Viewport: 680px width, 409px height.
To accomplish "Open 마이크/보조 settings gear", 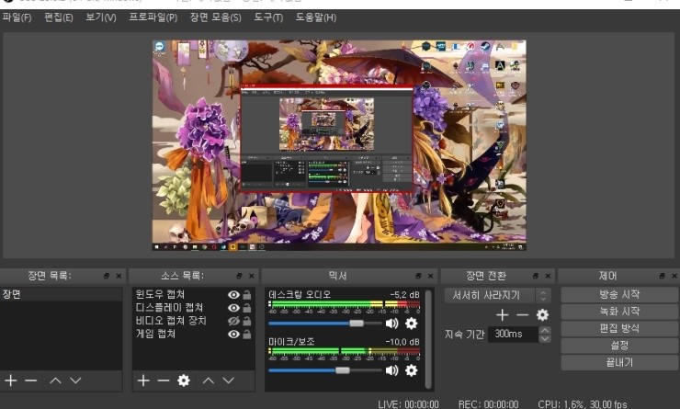I will point(411,370).
